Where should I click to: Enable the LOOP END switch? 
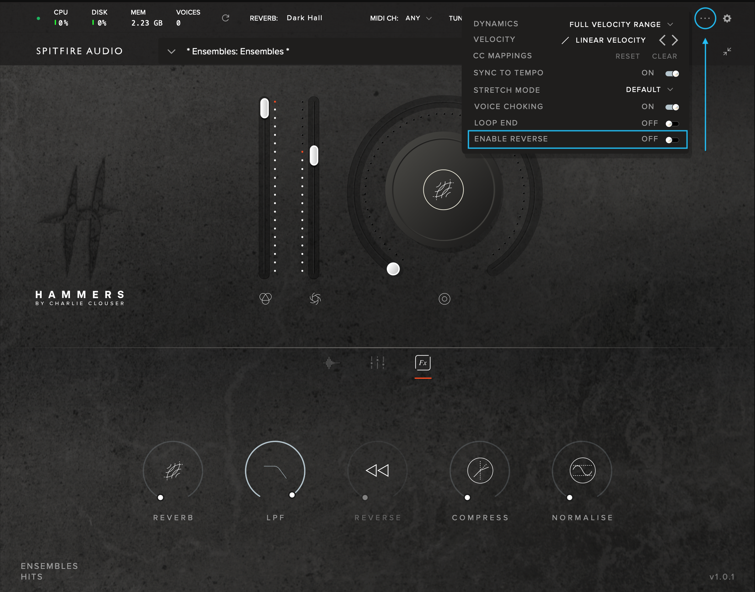672,124
